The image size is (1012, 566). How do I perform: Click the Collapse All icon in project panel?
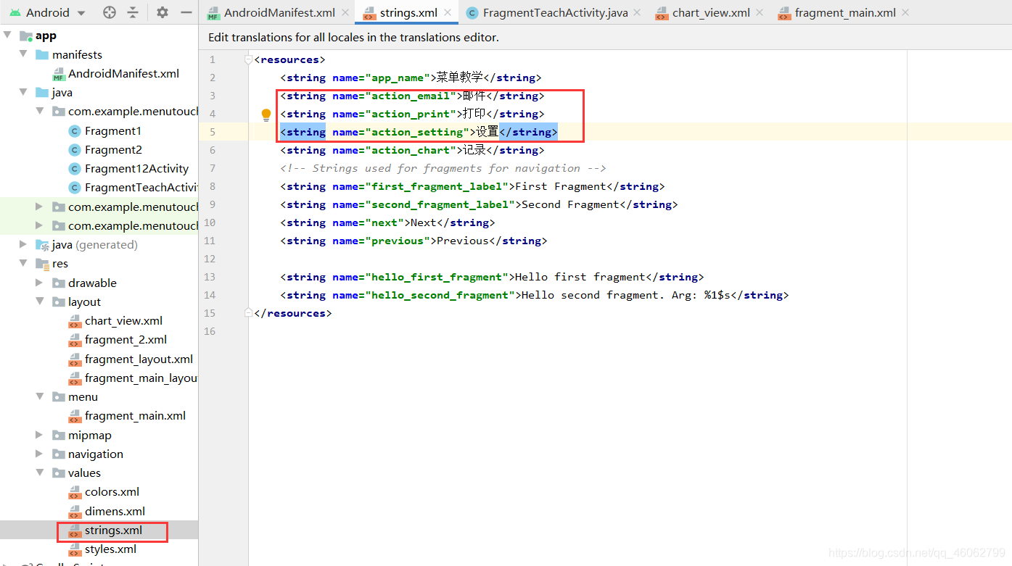pos(132,12)
